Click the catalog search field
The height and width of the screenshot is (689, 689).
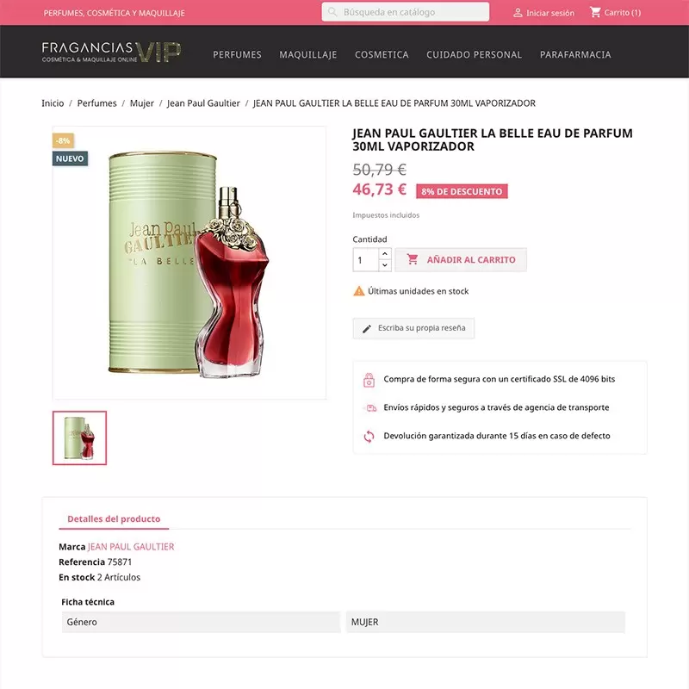[x=405, y=12]
